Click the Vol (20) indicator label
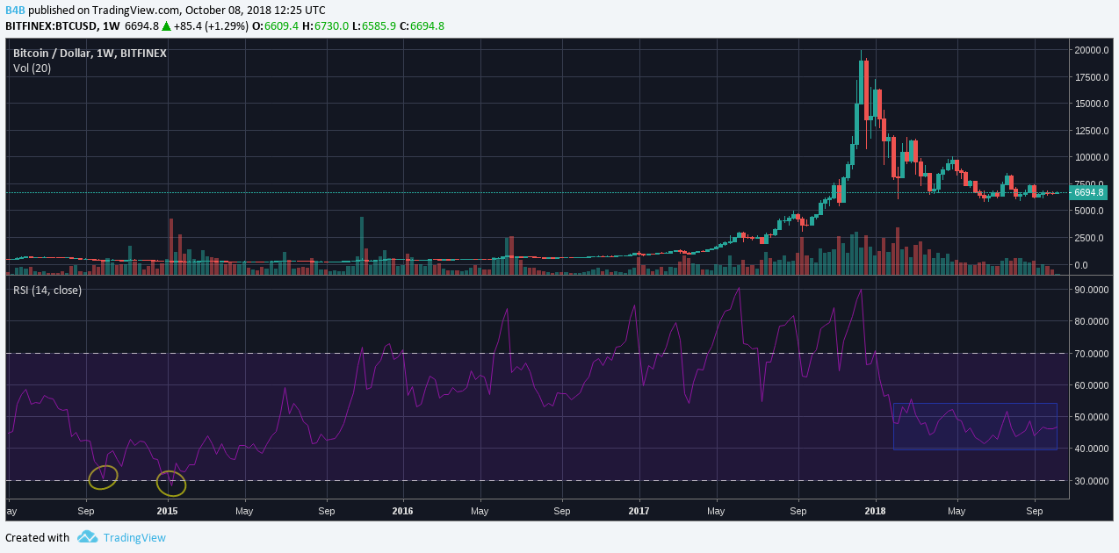The height and width of the screenshot is (553, 1119). point(32,68)
